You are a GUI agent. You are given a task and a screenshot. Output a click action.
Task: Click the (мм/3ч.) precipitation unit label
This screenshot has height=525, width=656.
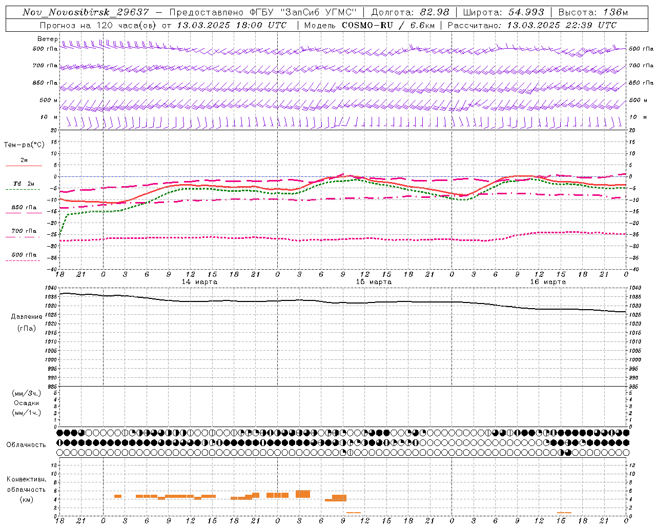[27, 393]
